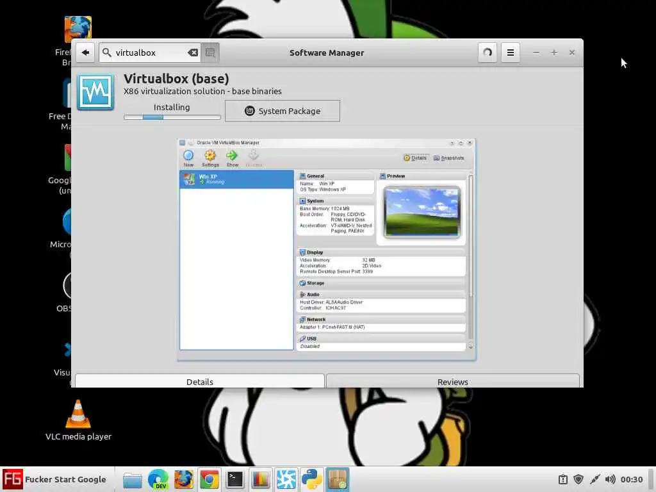Minimize the Software Manager window
Image resolution: width=656 pixels, height=492 pixels.
click(x=536, y=53)
